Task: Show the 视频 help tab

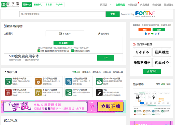Action: point(168,84)
